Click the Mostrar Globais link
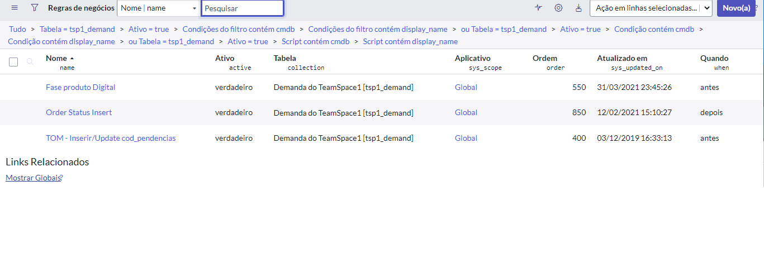This screenshot has height=257, width=764. [33, 178]
